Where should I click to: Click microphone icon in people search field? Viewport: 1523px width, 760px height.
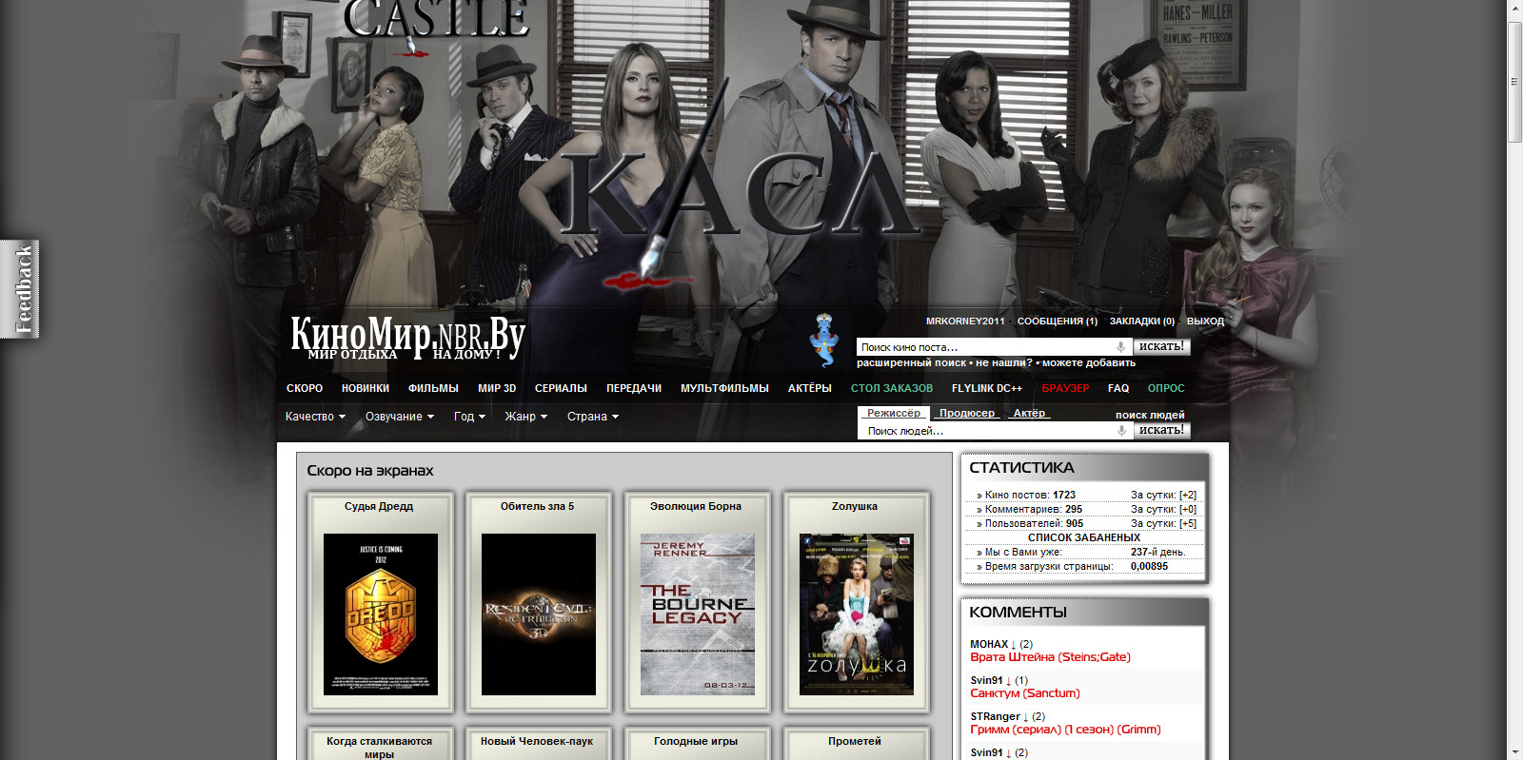(x=1121, y=431)
